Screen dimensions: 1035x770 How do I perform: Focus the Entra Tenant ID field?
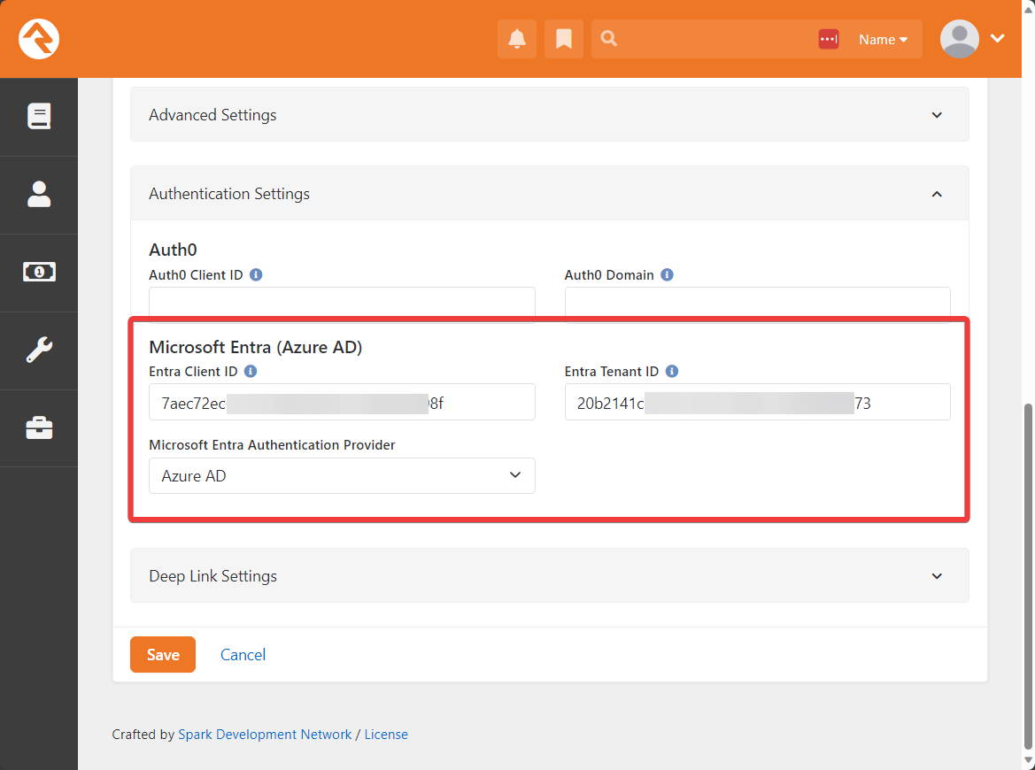[757, 402]
